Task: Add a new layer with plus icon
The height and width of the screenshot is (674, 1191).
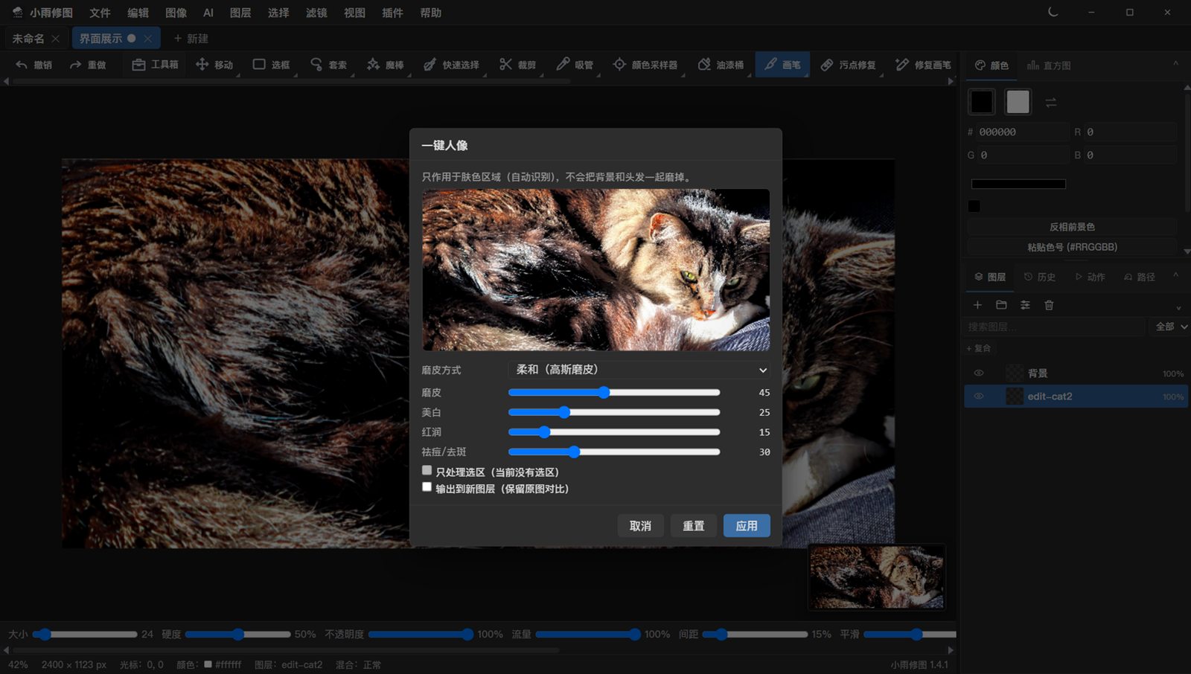Action: (977, 305)
